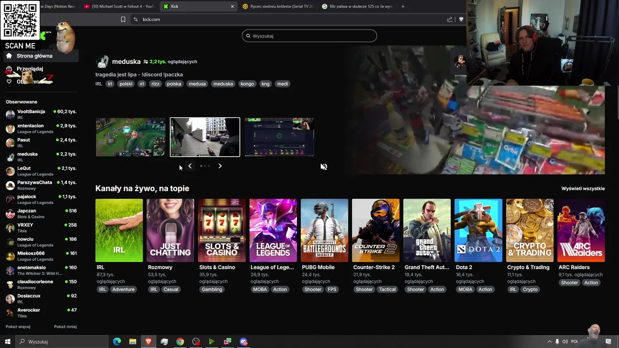Open site settings icon next to kick.com

click(x=135, y=19)
